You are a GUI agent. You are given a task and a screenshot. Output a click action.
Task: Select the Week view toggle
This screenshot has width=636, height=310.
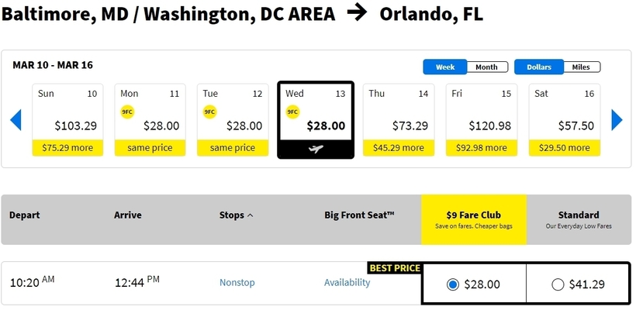(x=445, y=67)
